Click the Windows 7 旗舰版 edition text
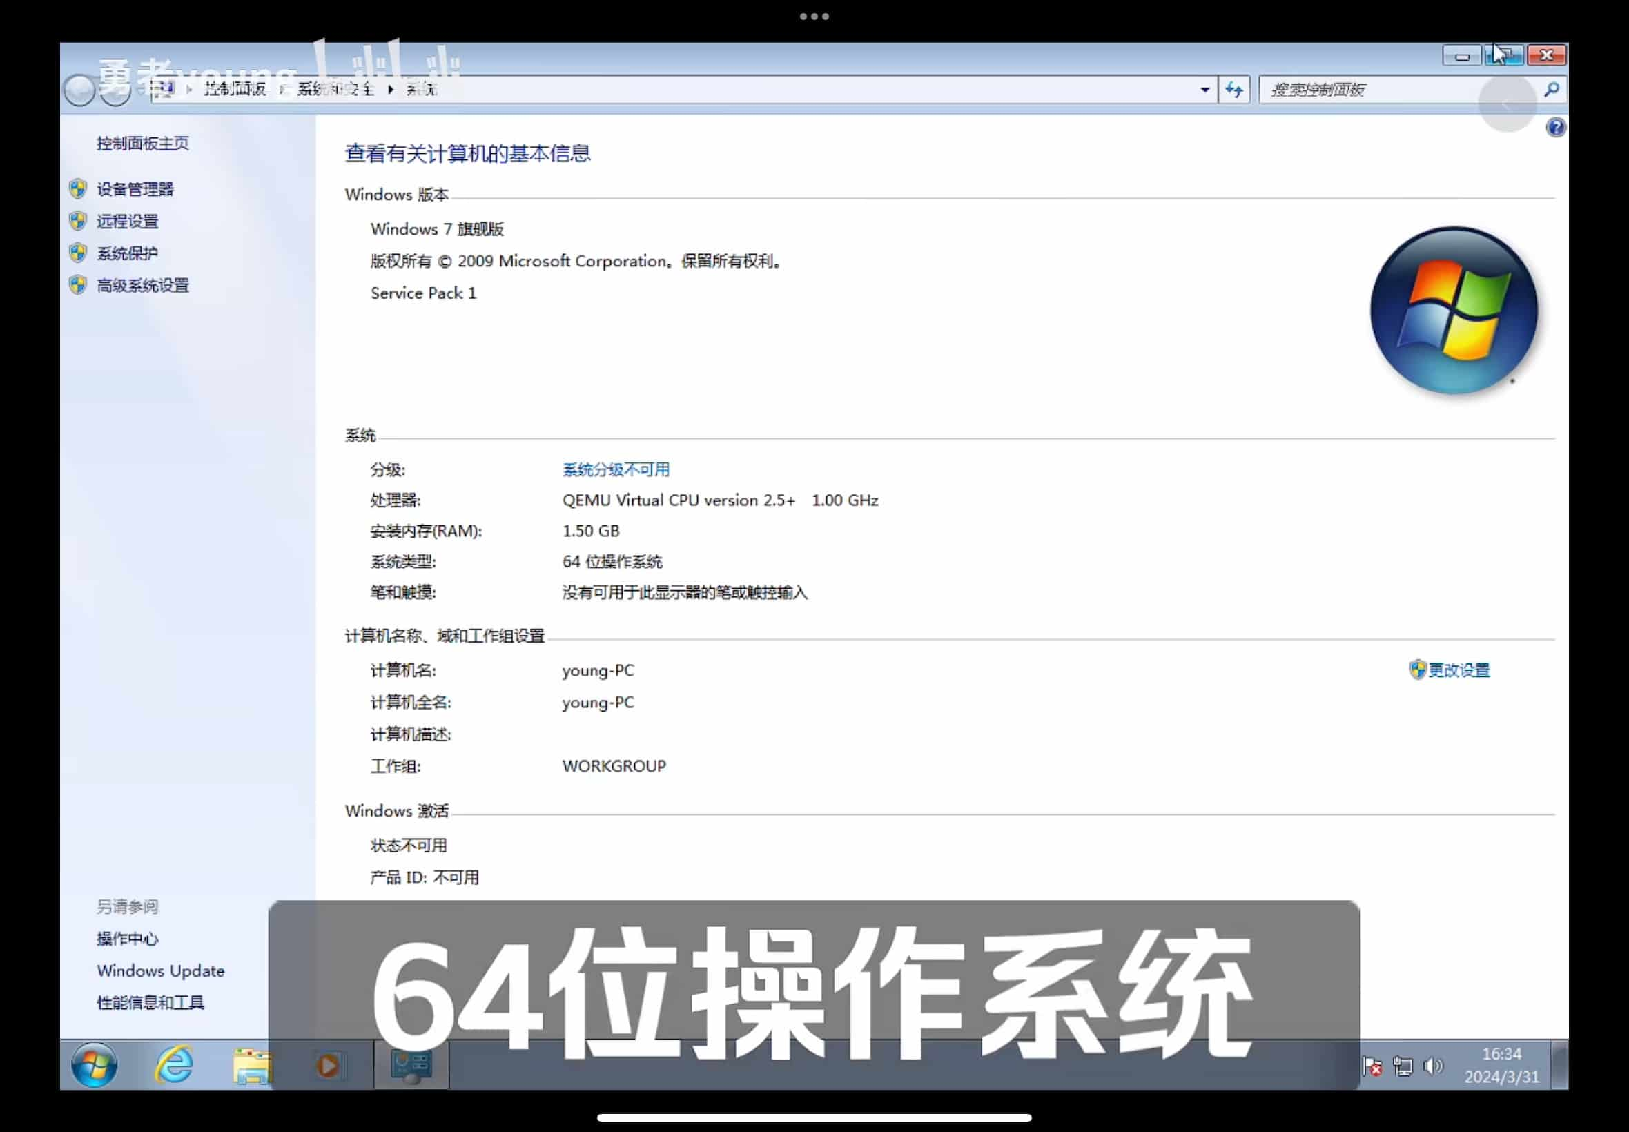The height and width of the screenshot is (1132, 1629). point(437,229)
